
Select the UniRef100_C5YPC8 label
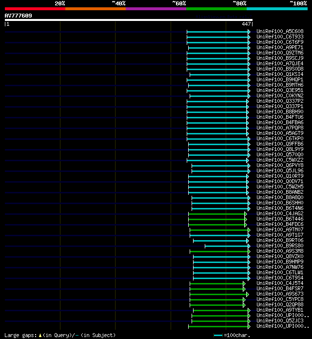click(280, 299)
